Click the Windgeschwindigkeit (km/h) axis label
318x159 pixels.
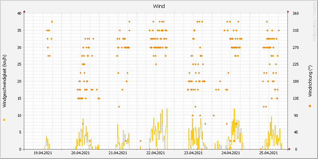pyautogui.click(x=4, y=81)
